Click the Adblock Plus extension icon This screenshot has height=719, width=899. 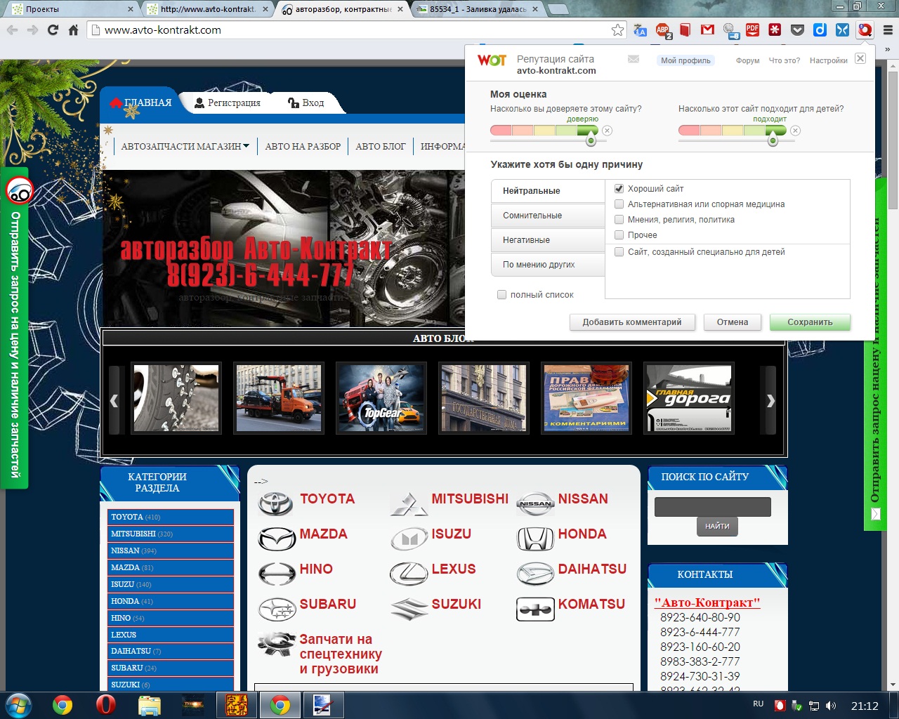[662, 30]
